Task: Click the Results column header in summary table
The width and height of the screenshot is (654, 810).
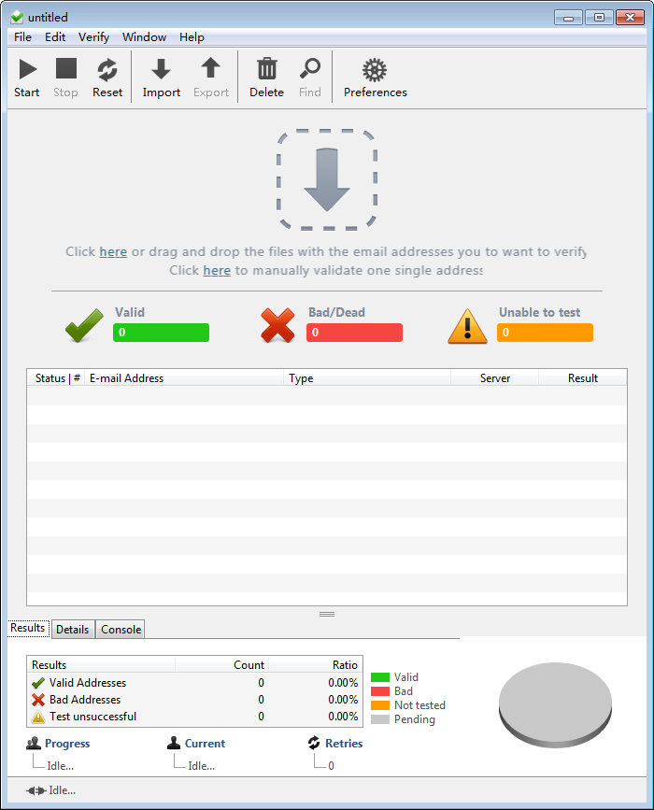Action: pyautogui.click(x=101, y=665)
